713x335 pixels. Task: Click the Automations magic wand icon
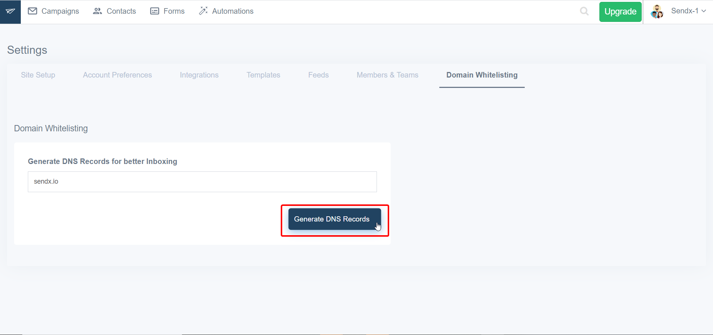203,11
